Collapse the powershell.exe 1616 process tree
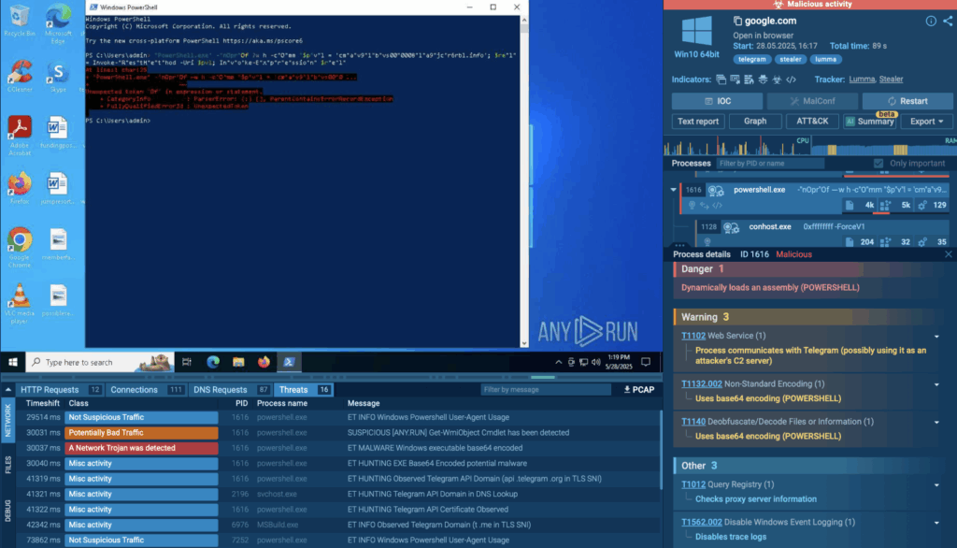This screenshot has width=957, height=548. pyautogui.click(x=674, y=190)
